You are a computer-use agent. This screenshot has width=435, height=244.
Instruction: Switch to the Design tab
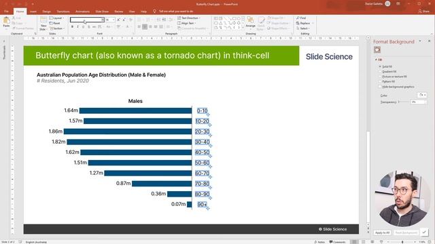[46, 12]
